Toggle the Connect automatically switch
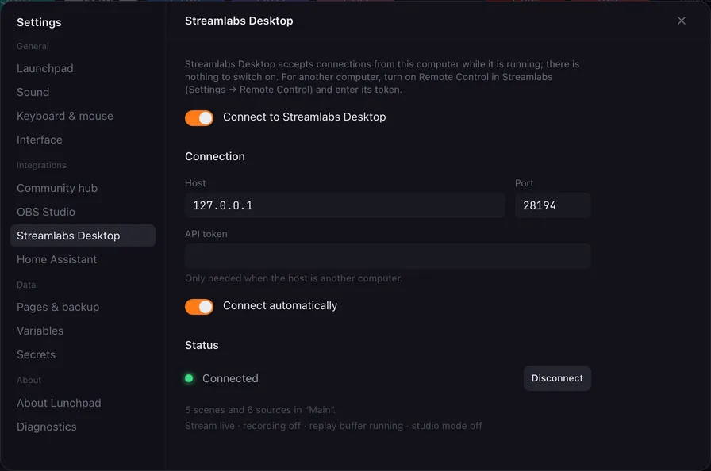The height and width of the screenshot is (471, 711). pyautogui.click(x=199, y=307)
